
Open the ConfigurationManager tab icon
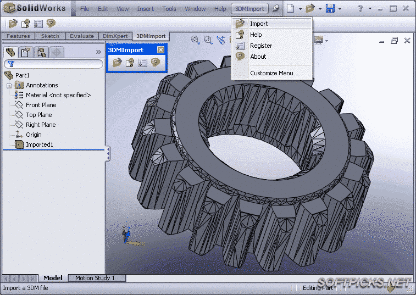click(41, 52)
